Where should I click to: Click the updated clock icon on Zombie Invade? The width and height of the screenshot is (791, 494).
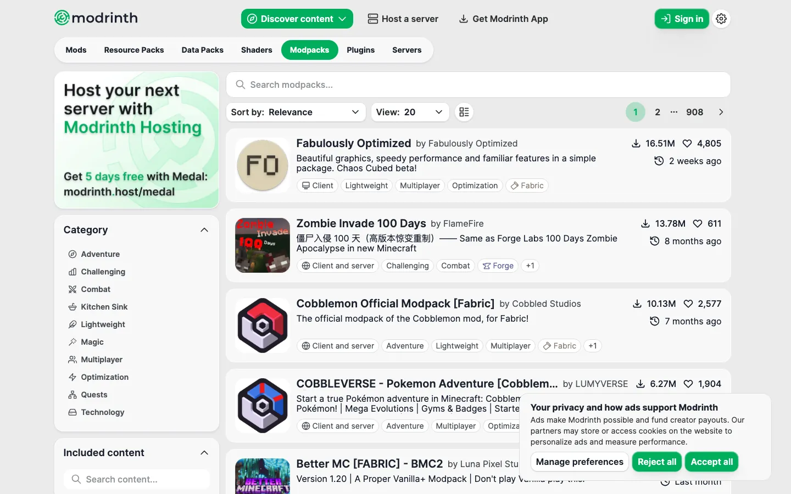pos(655,241)
